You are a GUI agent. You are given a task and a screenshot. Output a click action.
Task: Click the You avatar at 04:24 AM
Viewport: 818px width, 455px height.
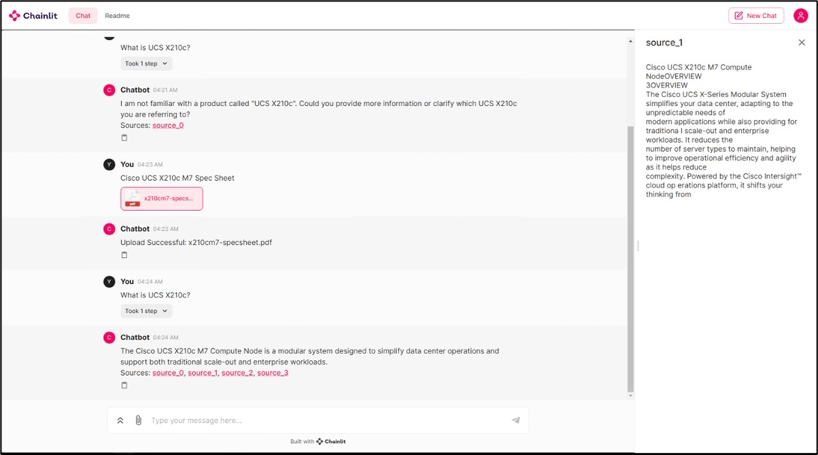point(109,282)
